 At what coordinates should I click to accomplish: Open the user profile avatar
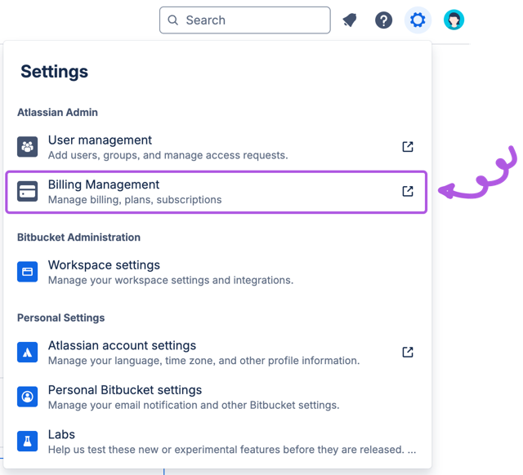[x=454, y=20]
